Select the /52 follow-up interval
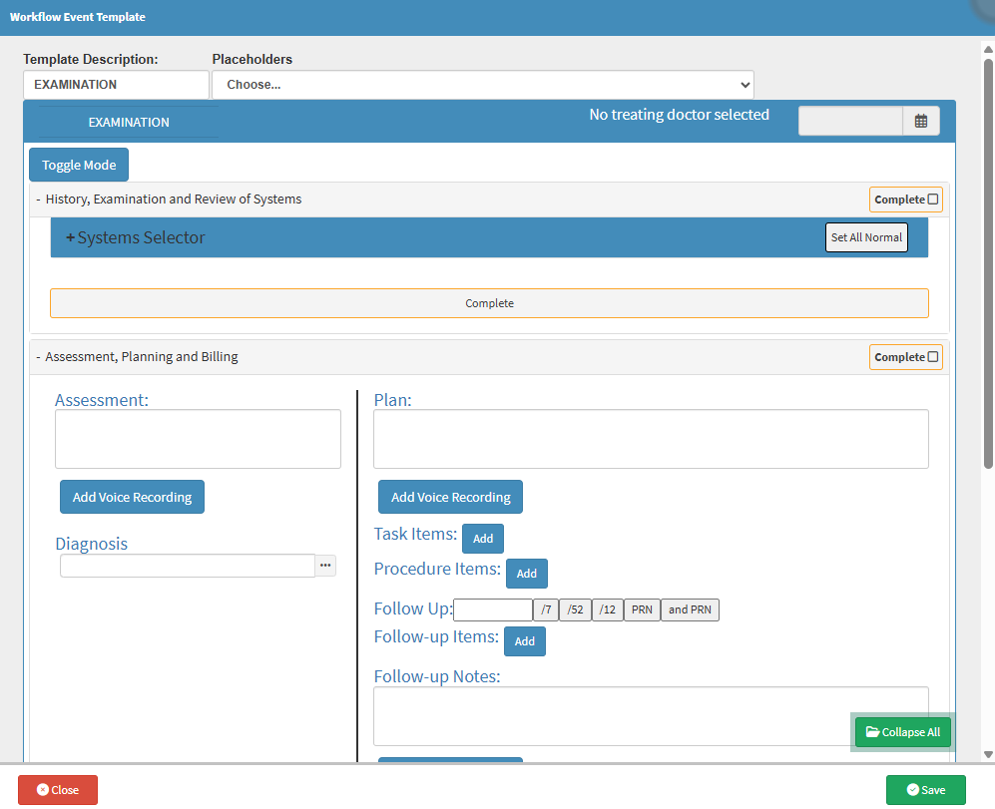Image resolution: width=995 pixels, height=809 pixels. 575,609
